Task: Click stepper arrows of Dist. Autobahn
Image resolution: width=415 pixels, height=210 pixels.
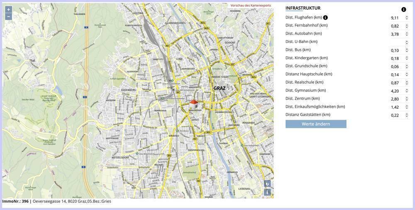Action: tap(407, 34)
